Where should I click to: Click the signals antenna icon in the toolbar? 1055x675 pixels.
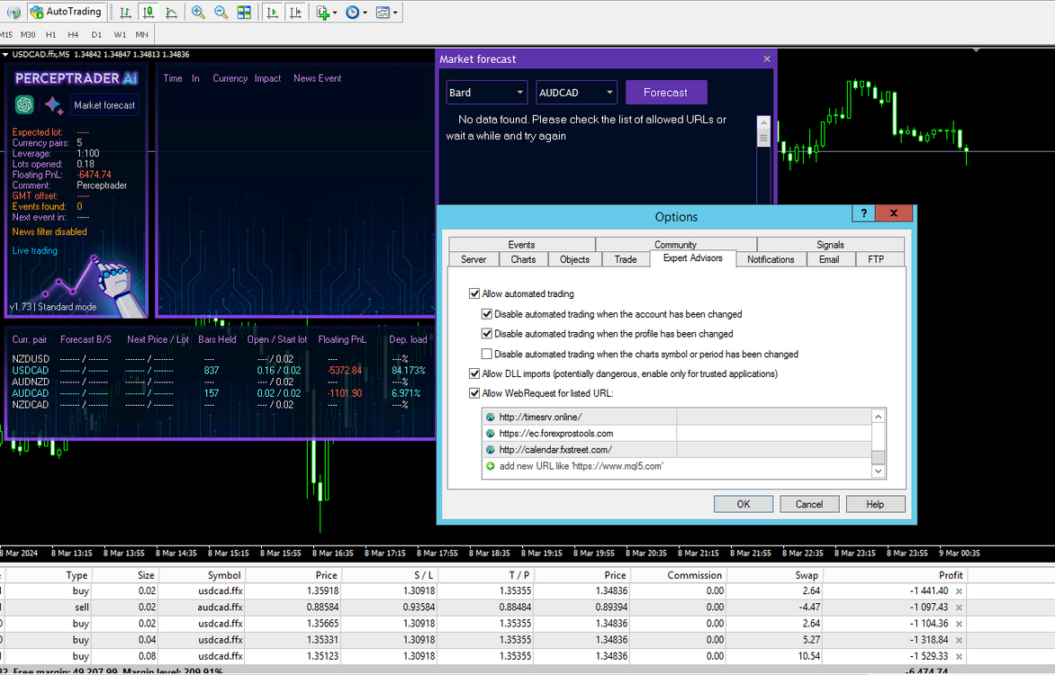[x=14, y=12]
